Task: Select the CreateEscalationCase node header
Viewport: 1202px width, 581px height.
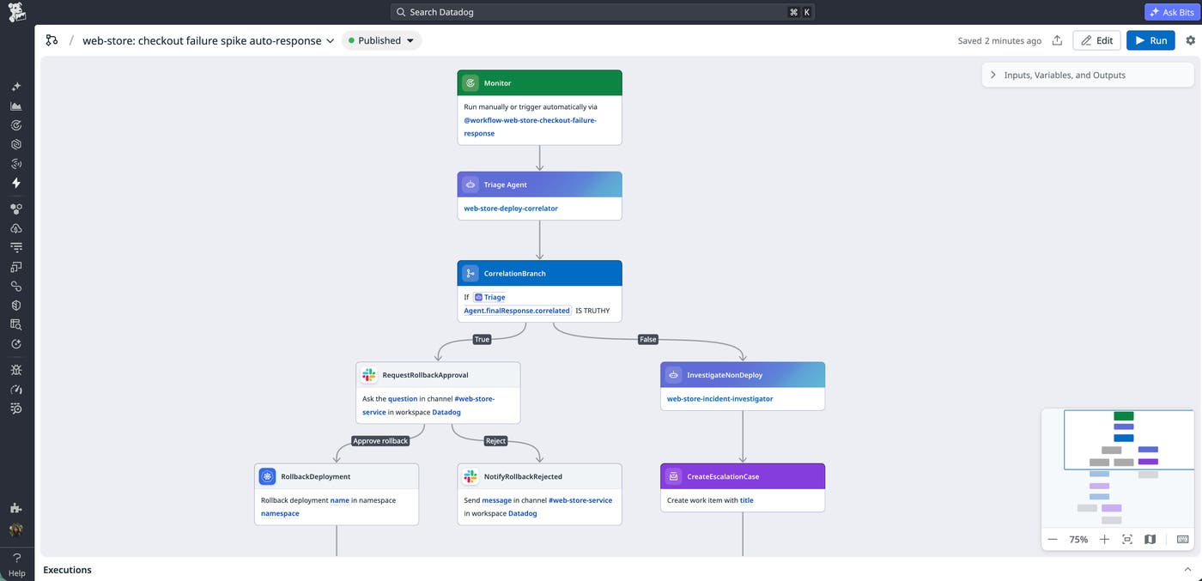Action: coord(743,476)
